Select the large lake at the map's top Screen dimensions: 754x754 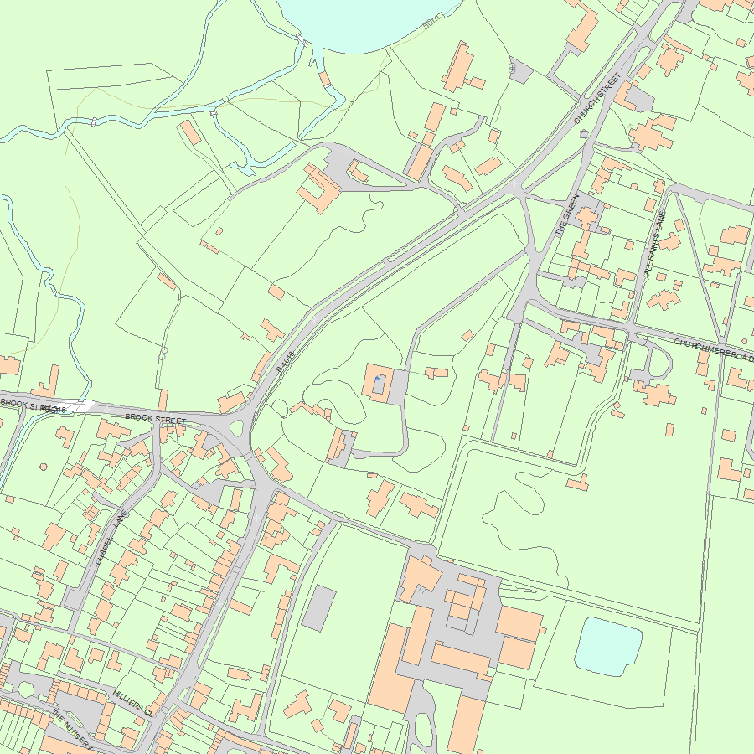point(368,24)
